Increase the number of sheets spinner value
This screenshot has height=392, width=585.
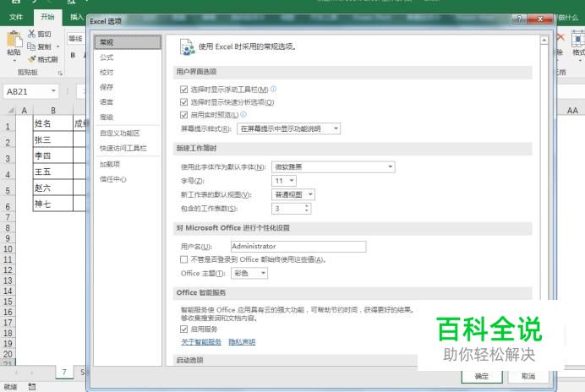307,205
